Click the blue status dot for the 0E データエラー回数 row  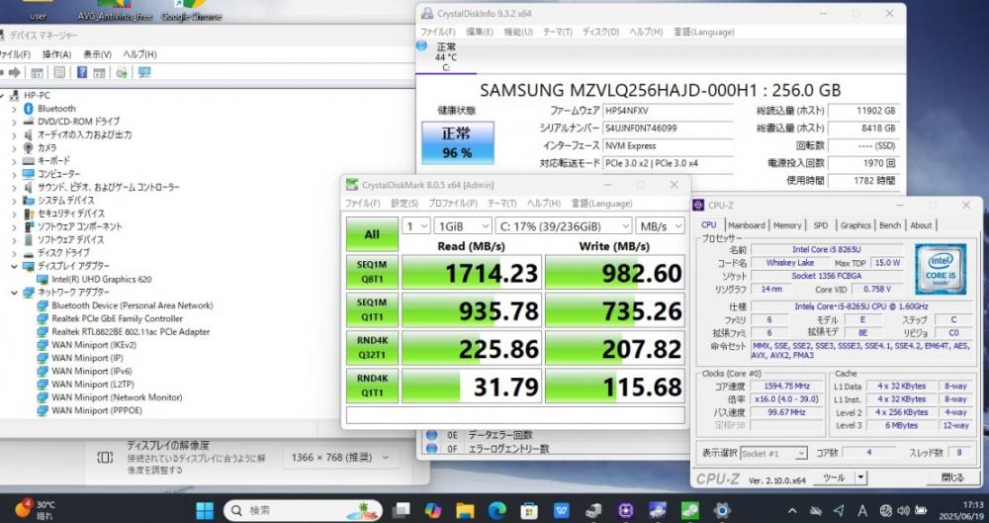tap(432, 435)
